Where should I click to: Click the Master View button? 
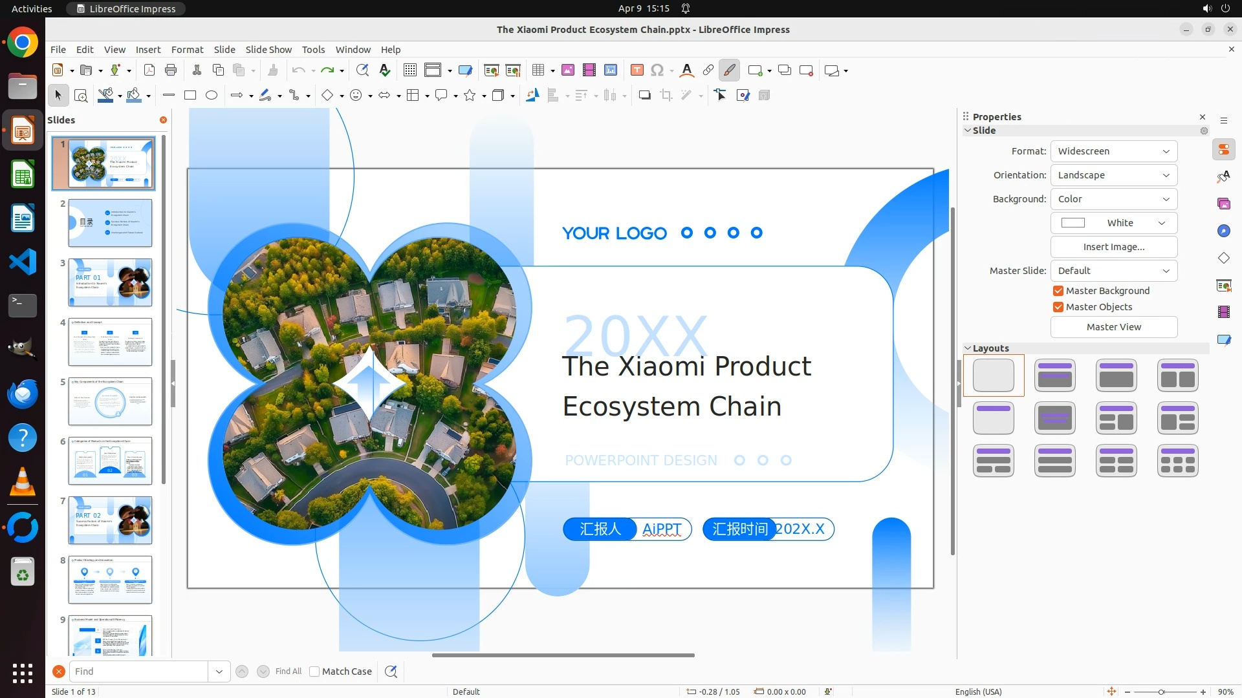pyautogui.click(x=1113, y=327)
